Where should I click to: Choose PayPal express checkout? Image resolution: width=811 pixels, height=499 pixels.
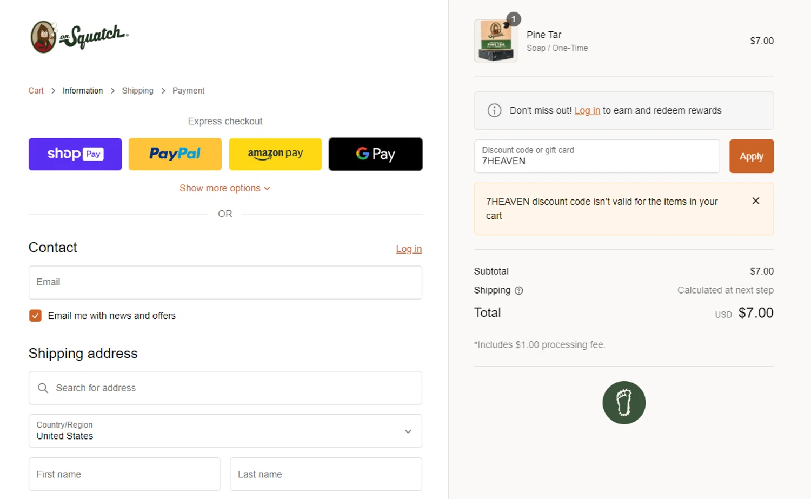pos(175,154)
